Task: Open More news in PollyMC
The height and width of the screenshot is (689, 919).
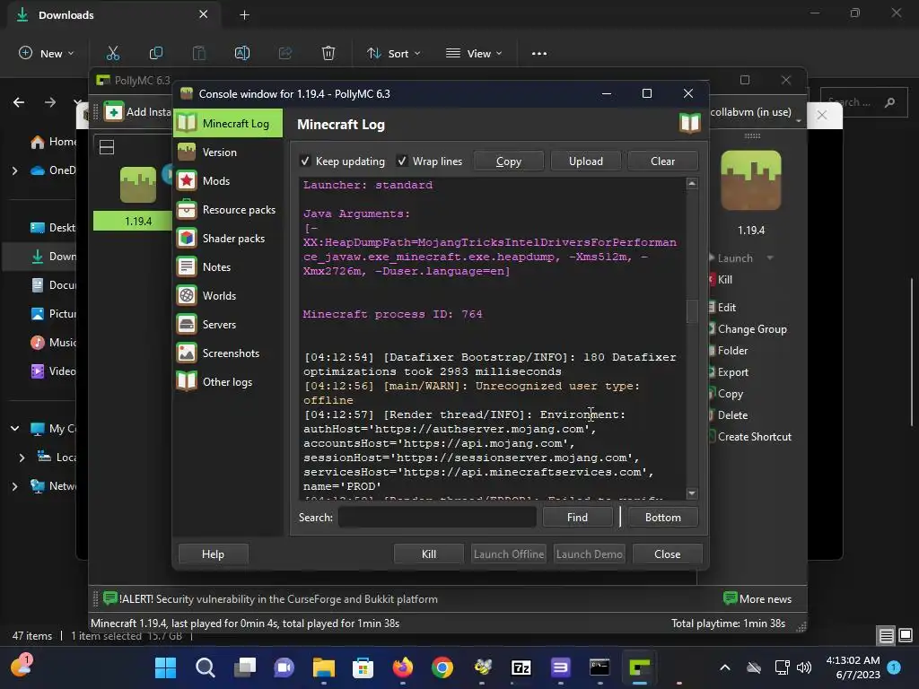Action: [x=757, y=598]
